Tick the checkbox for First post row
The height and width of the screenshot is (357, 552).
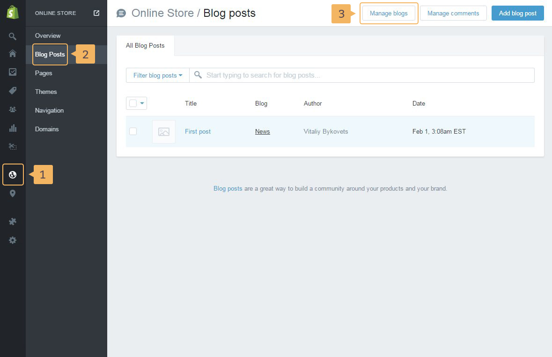[133, 131]
